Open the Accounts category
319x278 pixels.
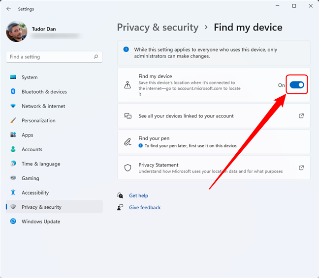pyautogui.click(x=54, y=149)
